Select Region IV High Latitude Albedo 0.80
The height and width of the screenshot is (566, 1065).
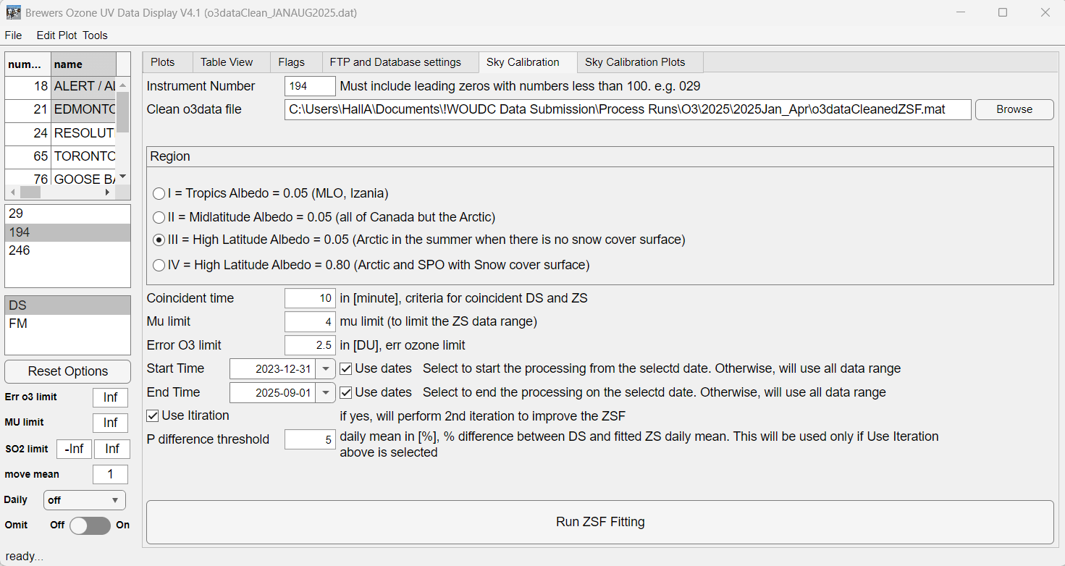click(x=159, y=265)
